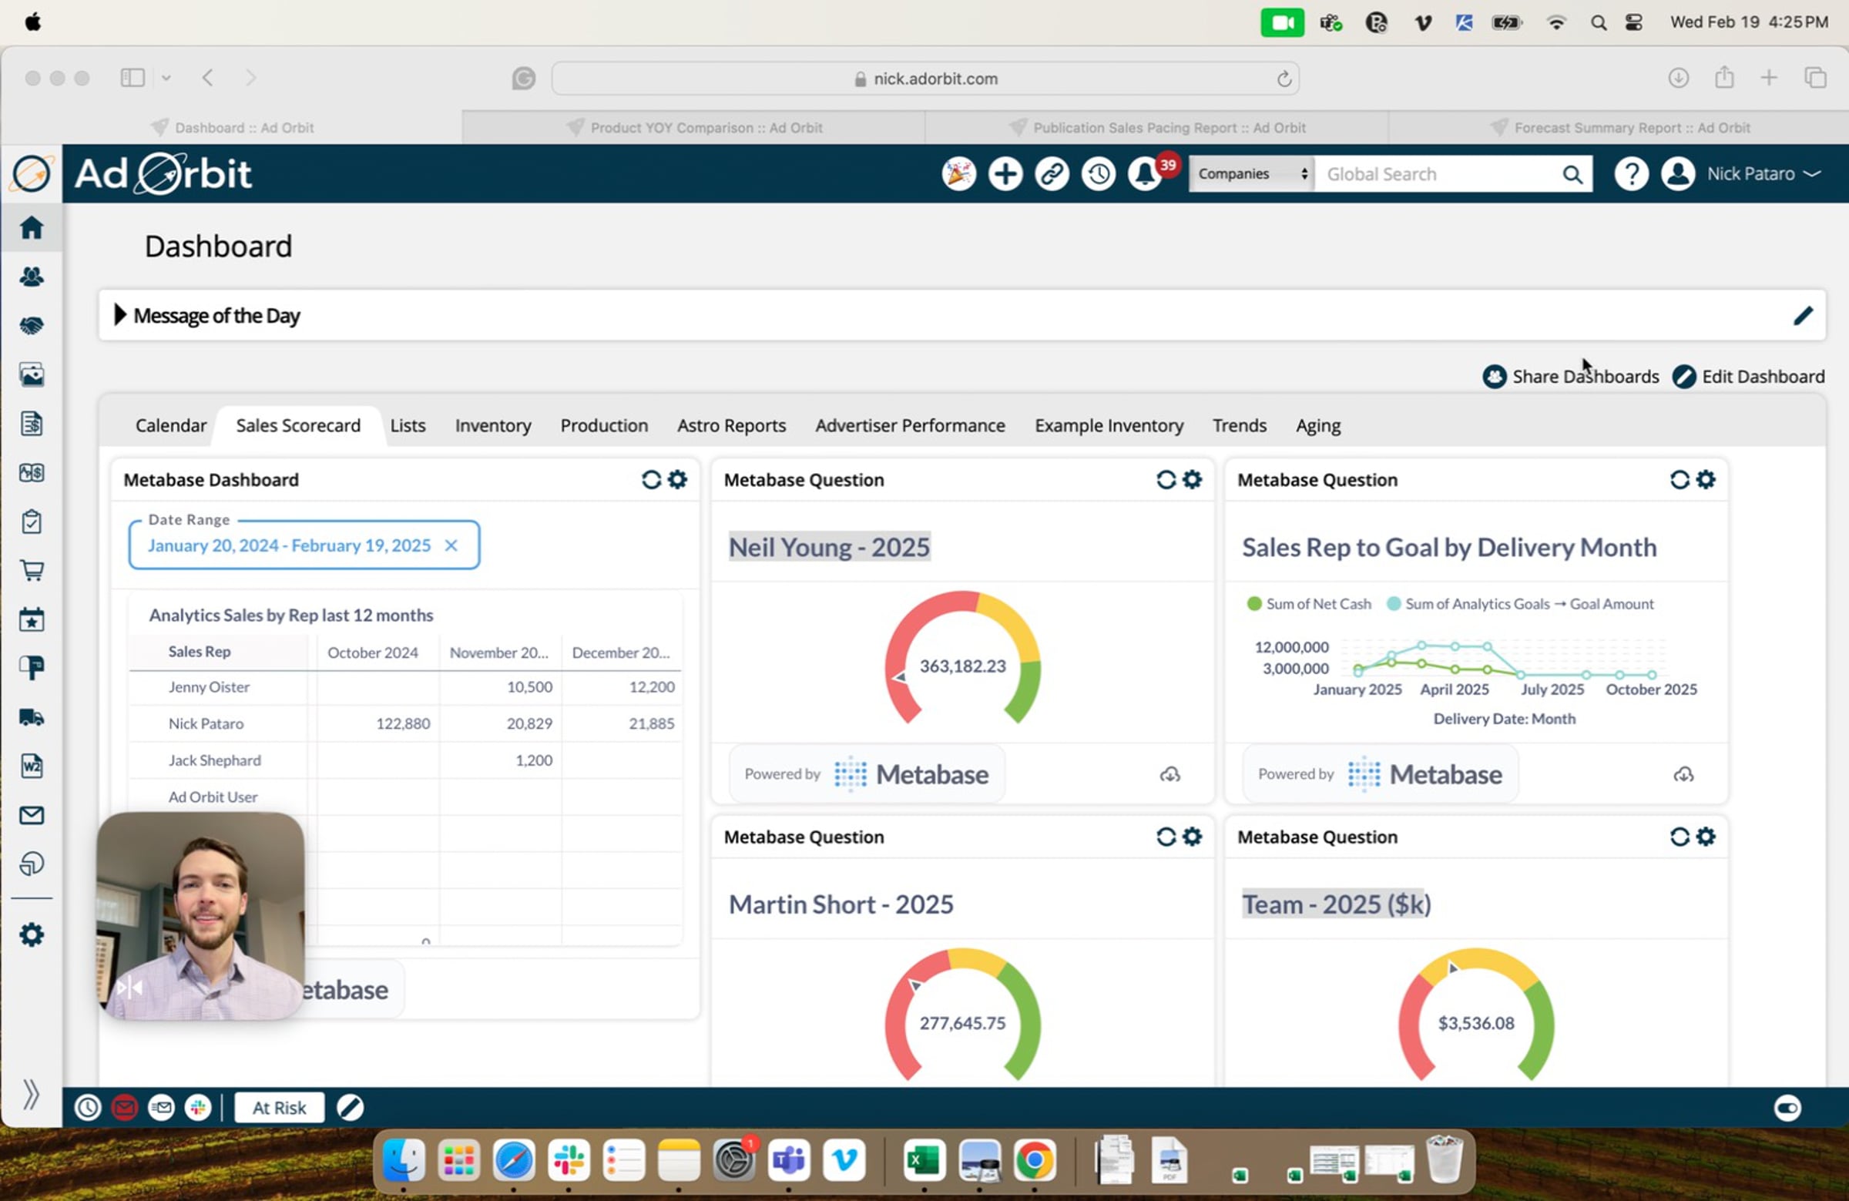This screenshot has height=1201, width=1849.
Task: Click the link chain icon in header
Action: pyautogui.click(x=1052, y=173)
